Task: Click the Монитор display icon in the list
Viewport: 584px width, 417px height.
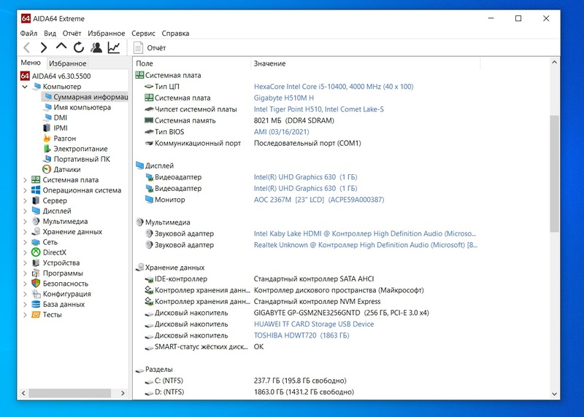Action: coord(149,199)
